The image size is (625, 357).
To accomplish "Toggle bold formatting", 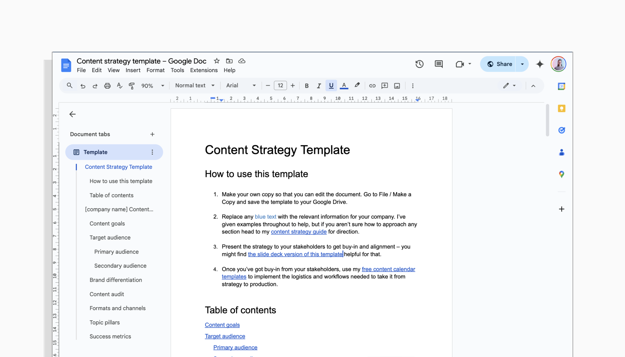I will [x=306, y=85].
